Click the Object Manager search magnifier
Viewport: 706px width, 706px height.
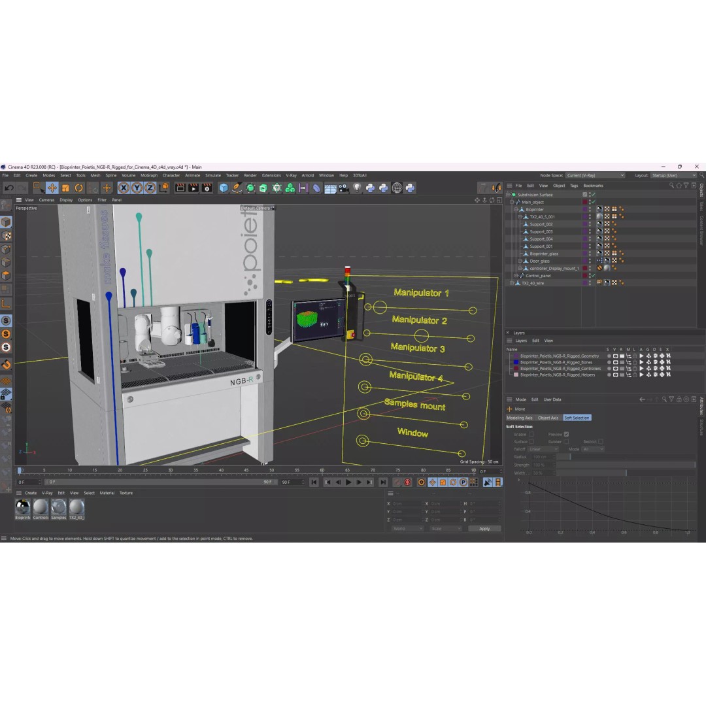tap(671, 186)
